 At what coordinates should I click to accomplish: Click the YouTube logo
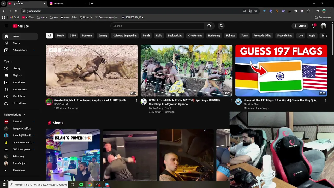tap(21, 26)
